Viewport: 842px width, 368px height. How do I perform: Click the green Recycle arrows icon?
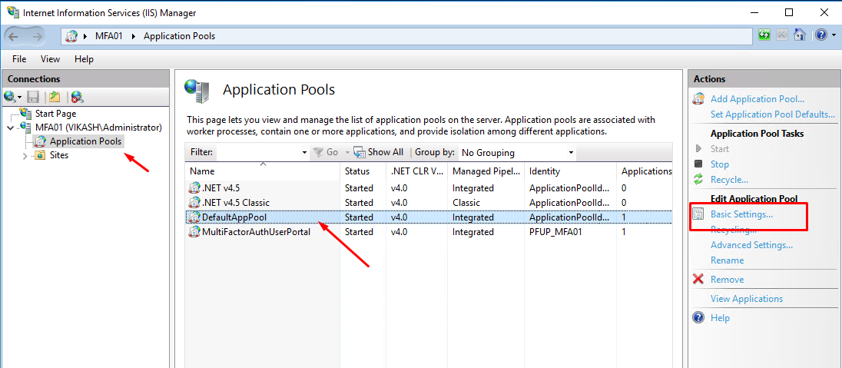point(698,180)
